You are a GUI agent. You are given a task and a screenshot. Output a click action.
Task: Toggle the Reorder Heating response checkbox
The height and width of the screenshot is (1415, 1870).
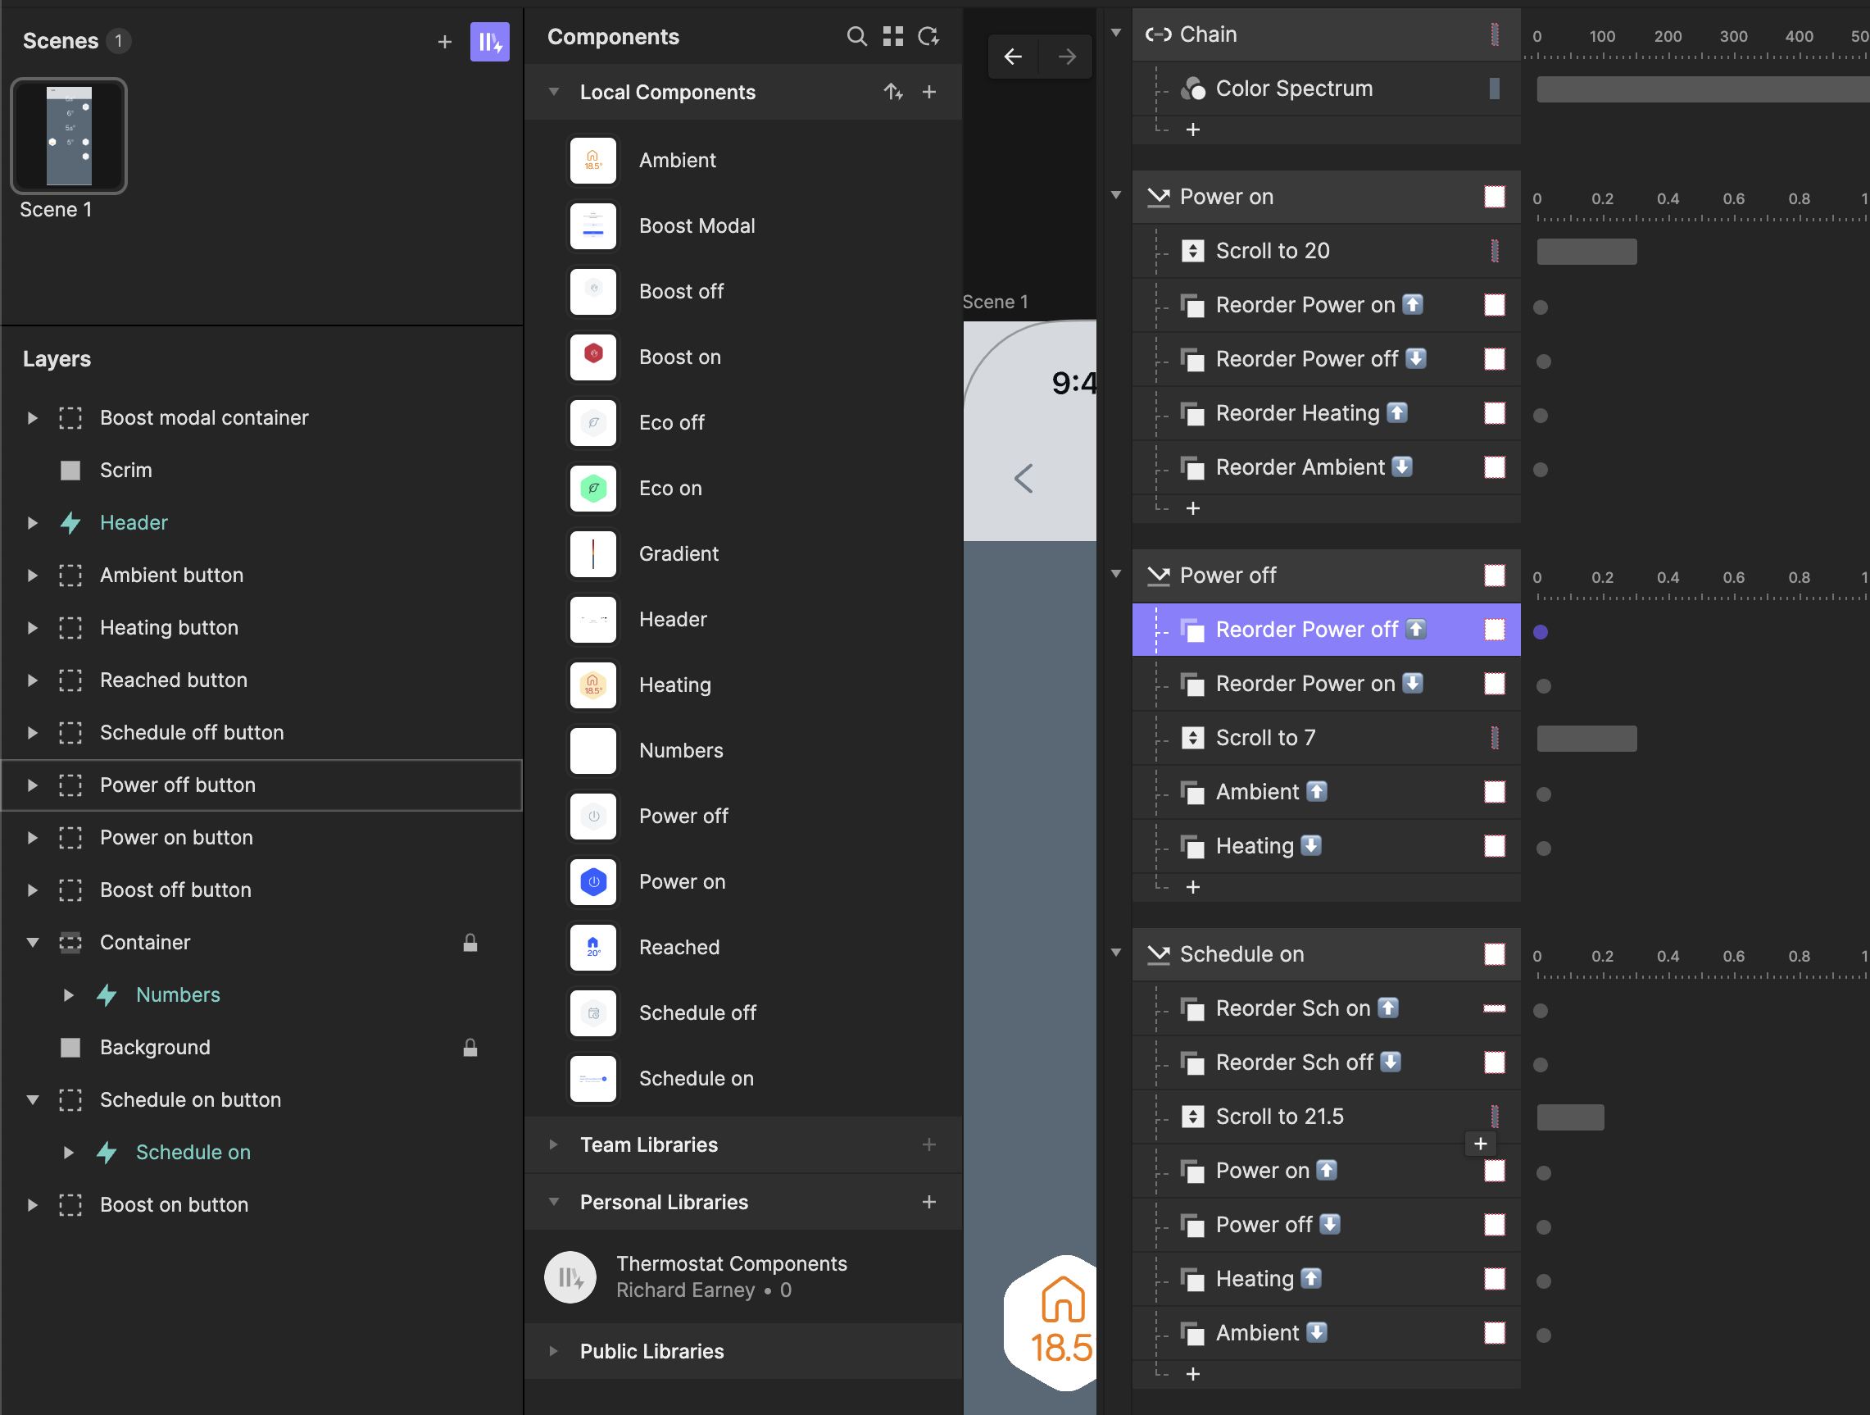[x=1495, y=412]
